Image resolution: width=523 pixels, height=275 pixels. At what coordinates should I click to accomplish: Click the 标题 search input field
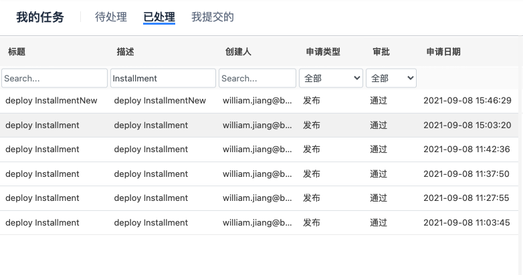click(54, 78)
